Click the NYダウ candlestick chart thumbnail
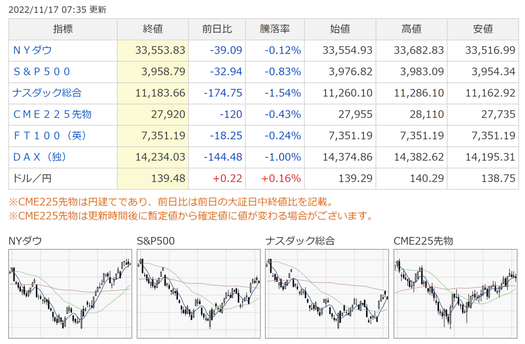Viewport: 525px width, 344px height. click(x=70, y=294)
